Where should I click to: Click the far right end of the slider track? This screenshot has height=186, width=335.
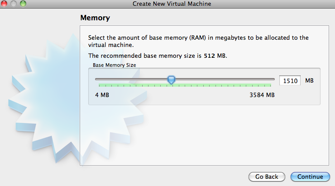tap(273, 79)
